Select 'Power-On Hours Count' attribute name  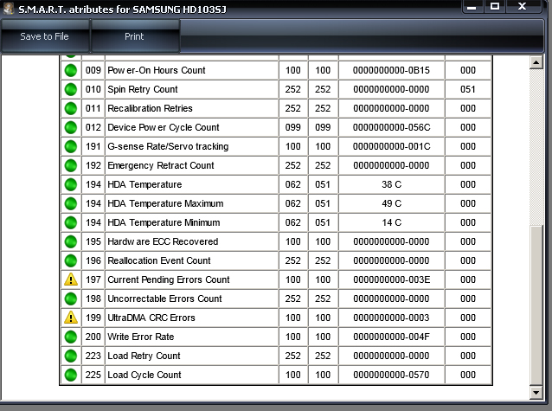pyautogui.click(x=157, y=70)
